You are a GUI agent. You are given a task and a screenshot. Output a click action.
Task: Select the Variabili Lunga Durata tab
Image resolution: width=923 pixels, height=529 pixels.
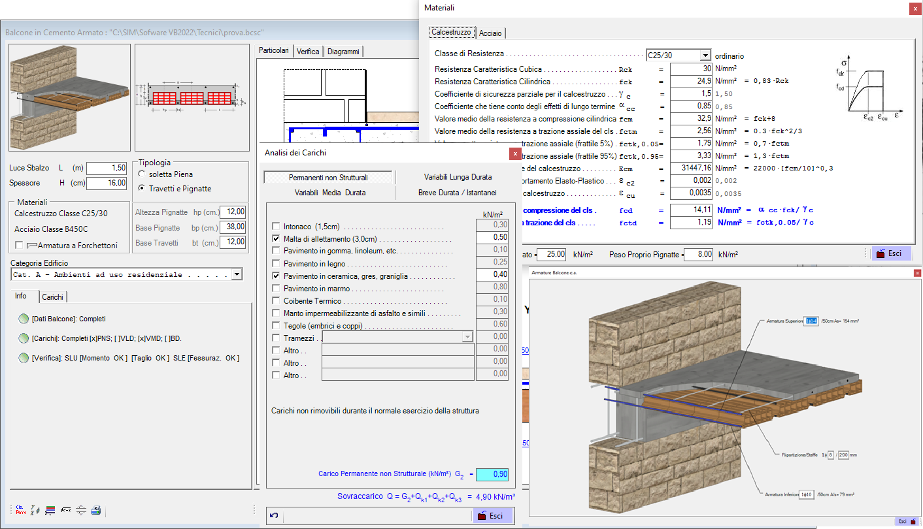pyautogui.click(x=458, y=177)
